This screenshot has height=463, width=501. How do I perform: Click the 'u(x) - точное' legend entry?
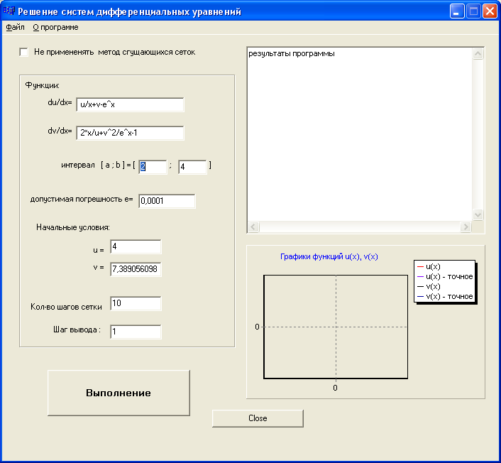click(445, 276)
